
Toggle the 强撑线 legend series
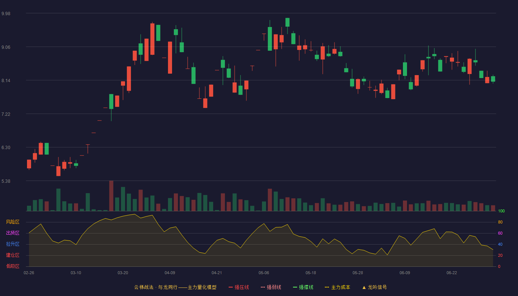303,287
